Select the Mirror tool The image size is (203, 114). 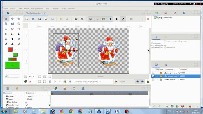click(x=12, y=24)
